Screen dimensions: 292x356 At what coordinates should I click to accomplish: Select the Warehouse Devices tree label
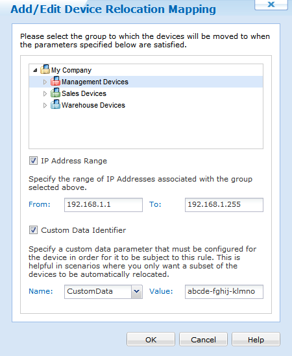pos(93,105)
